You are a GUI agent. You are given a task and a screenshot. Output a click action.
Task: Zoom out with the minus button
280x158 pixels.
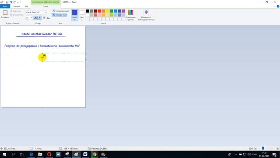[255, 148]
